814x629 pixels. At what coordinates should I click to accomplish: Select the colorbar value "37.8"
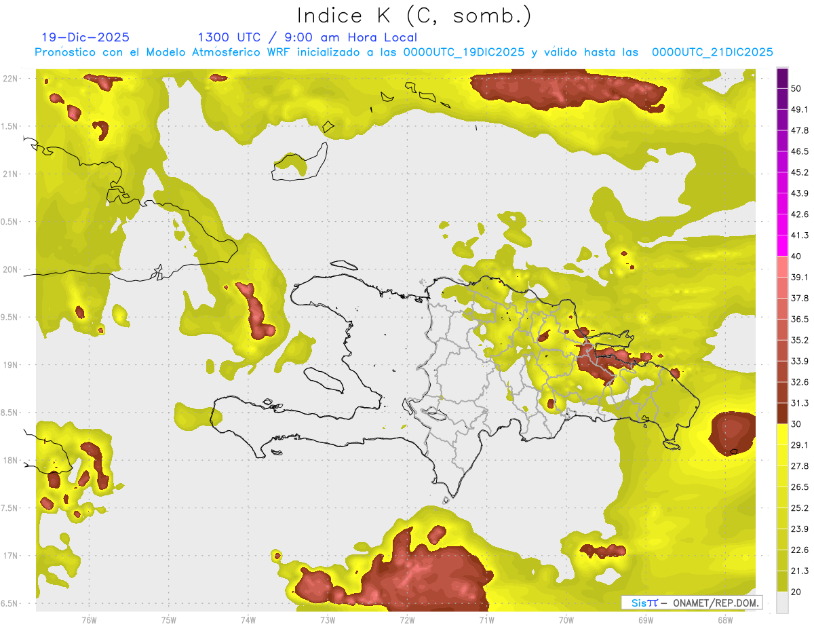click(800, 299)
